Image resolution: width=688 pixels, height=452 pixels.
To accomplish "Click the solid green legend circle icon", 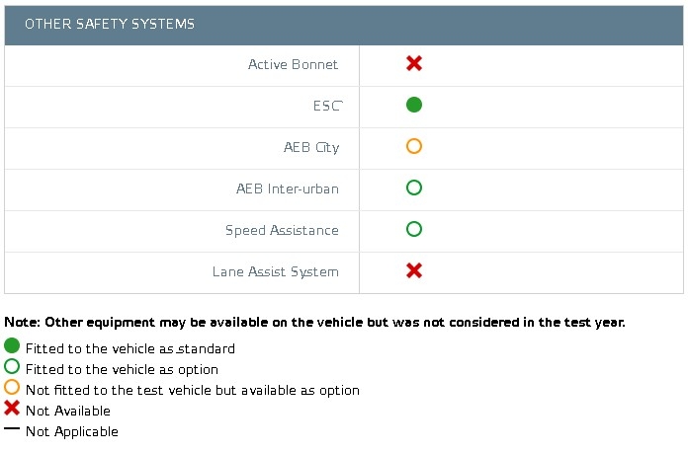I will pyautogui.click(x=12, y=345).
